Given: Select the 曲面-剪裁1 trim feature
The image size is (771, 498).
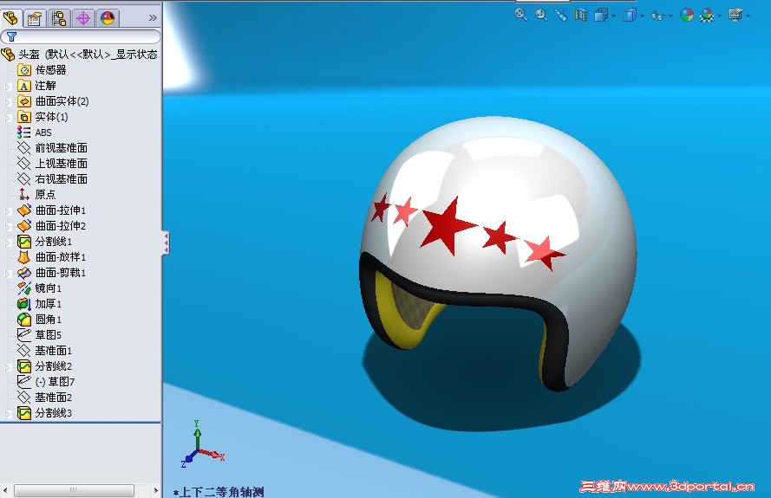Looking at the screenshot, I should pos(52,273).
